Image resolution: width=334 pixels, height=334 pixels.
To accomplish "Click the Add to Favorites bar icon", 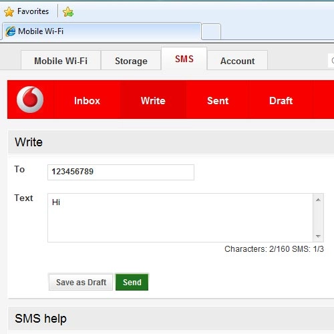I will coord(68,12).
